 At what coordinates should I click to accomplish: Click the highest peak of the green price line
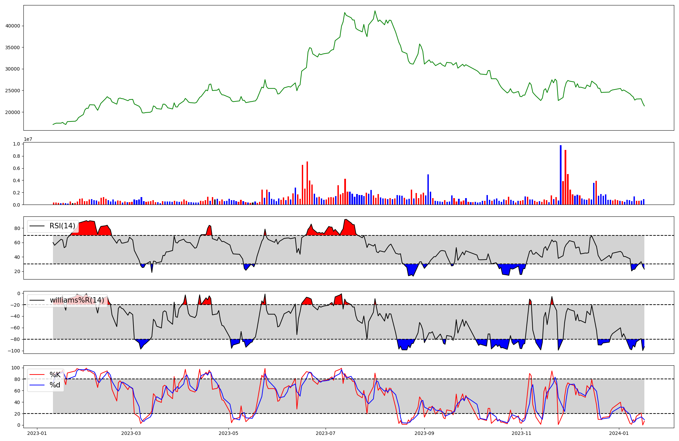pos(375,11)
